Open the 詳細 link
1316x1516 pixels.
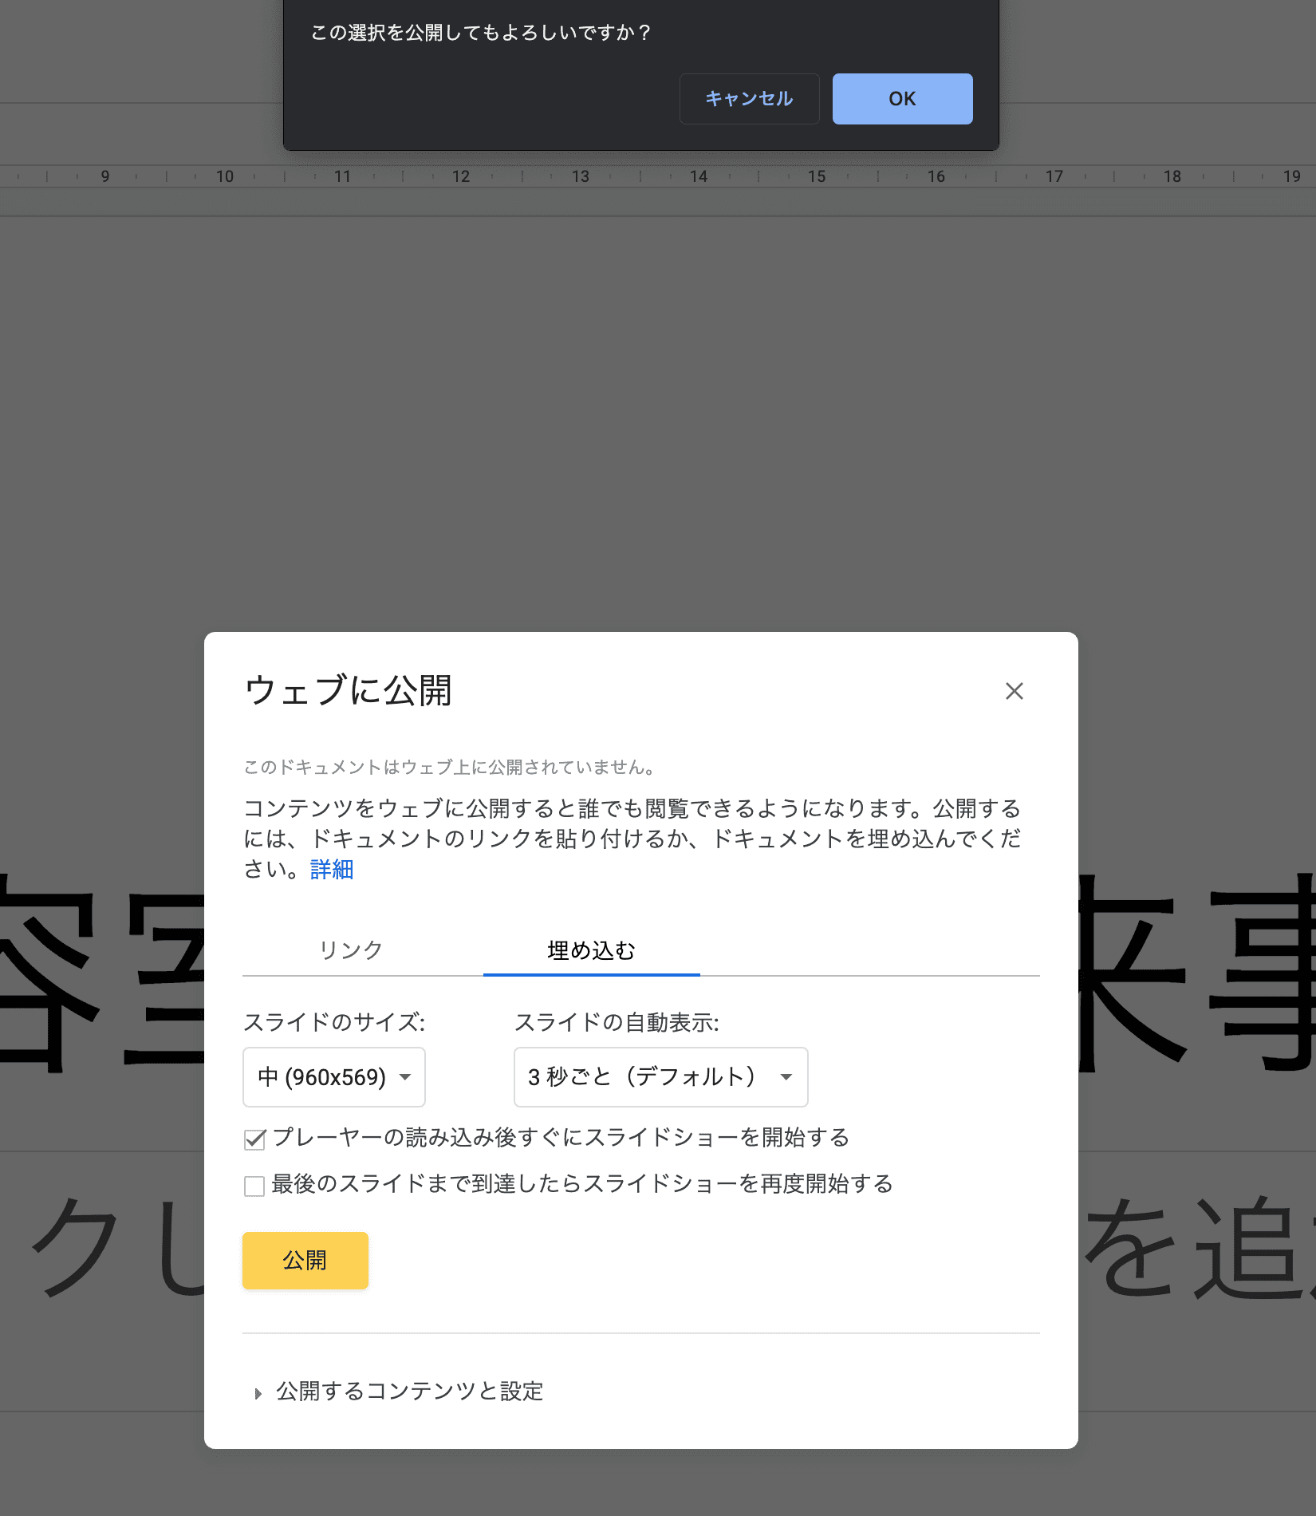pyautogui.click(x=332, y=870)
